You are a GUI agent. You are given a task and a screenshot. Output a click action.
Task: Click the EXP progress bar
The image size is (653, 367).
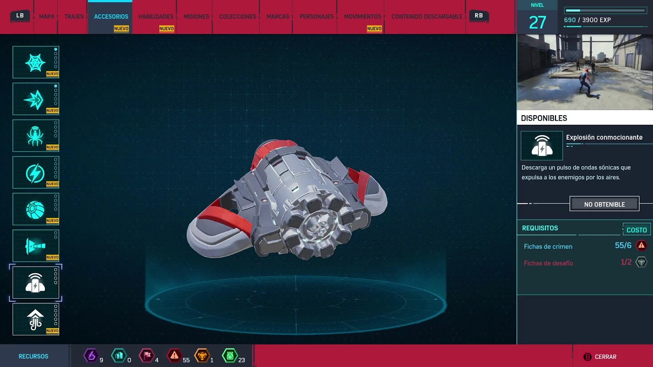[606, 10]
